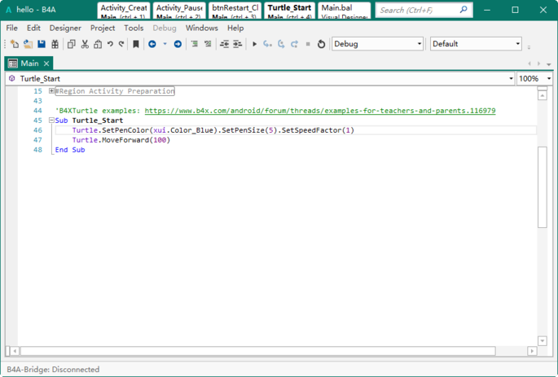This screenshot has height=377, width=558.
Task: Undo the last edit with the toolbar icon
Action: [x=110, y=44]
